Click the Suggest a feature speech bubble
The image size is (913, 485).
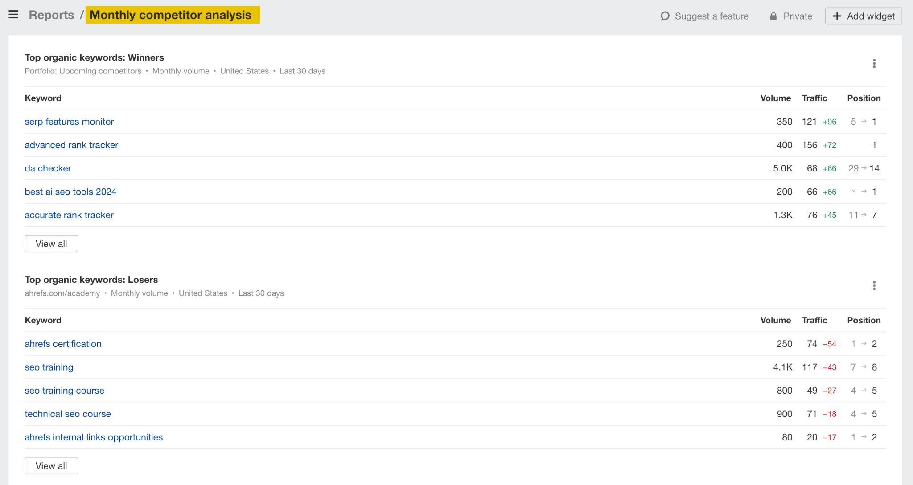pos(665,16)
